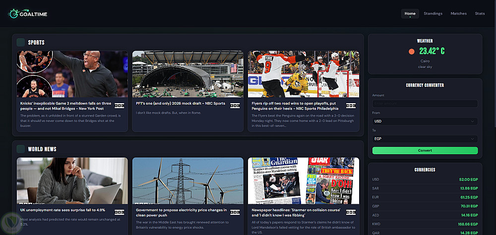The width and height of the screenshot is (496, 235).
Task: Click the stadium stage image of the draft article
Action: [188, 74]
